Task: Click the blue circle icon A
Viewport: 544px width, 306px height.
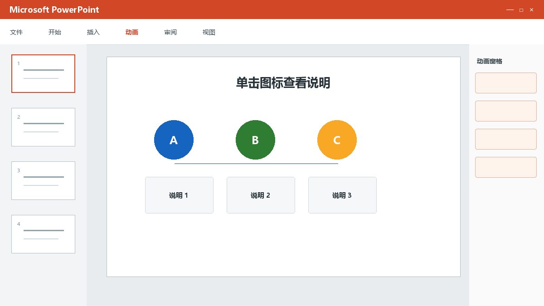Action: point(174,140)
